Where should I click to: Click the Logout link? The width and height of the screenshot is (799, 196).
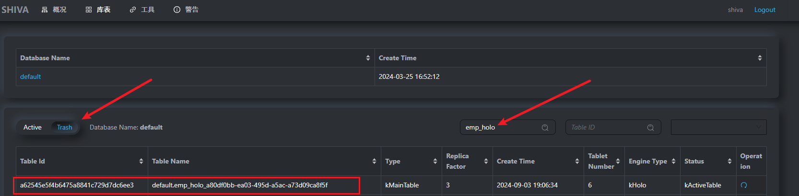[764, 10]
